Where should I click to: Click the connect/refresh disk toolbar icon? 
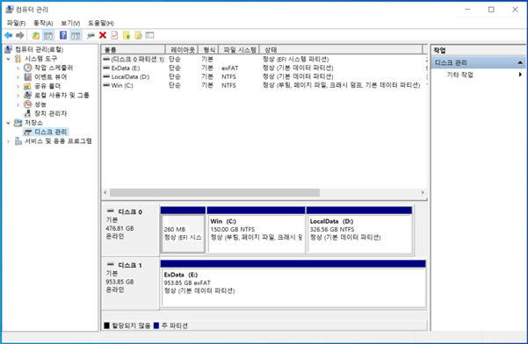pyautogui.click(x=90, y=35)
